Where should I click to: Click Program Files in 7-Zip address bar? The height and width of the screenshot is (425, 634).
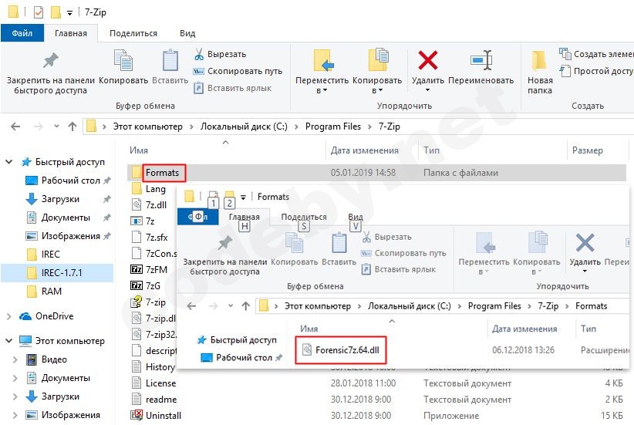point(332,126)
